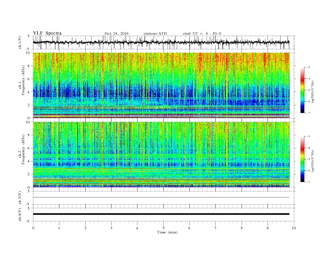The width and height of the screenshot is (331, 256).
Task: Click time-axis tick label "5"
Action: (x=163, y=228)
